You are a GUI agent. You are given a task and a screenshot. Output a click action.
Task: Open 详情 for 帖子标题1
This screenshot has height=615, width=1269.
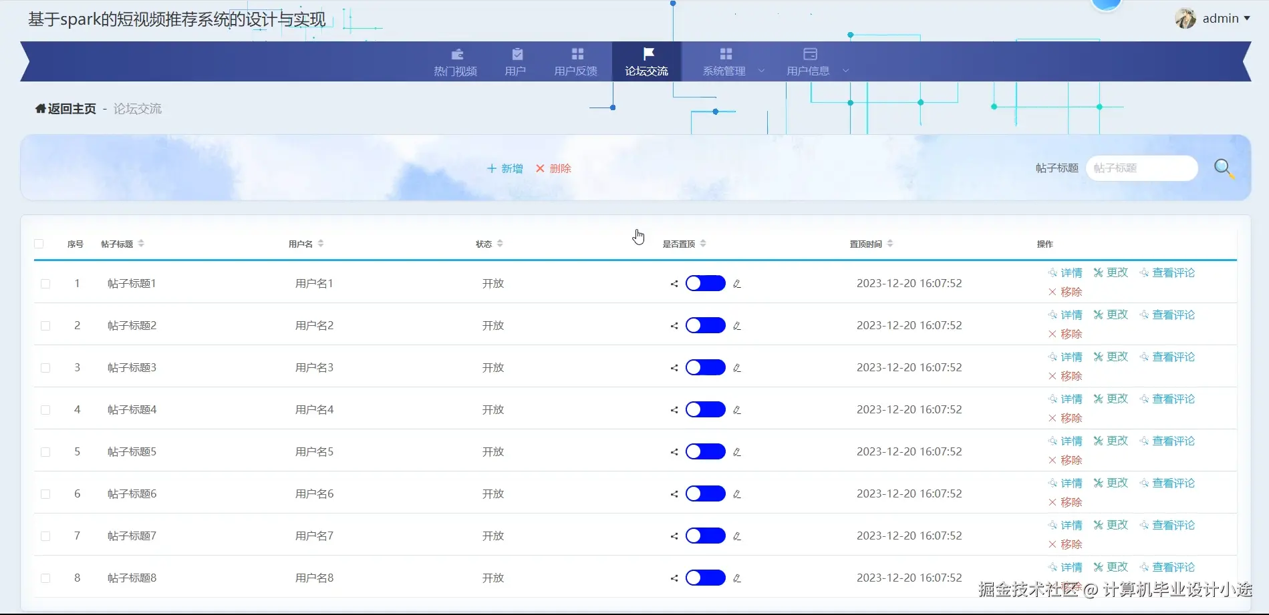[x=1065, y=272]
